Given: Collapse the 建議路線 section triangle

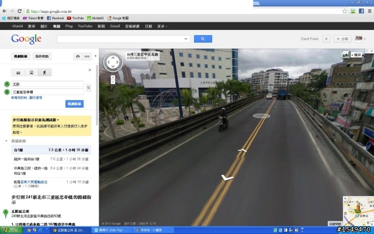Looking at the screenshot, I should (6, 141).
